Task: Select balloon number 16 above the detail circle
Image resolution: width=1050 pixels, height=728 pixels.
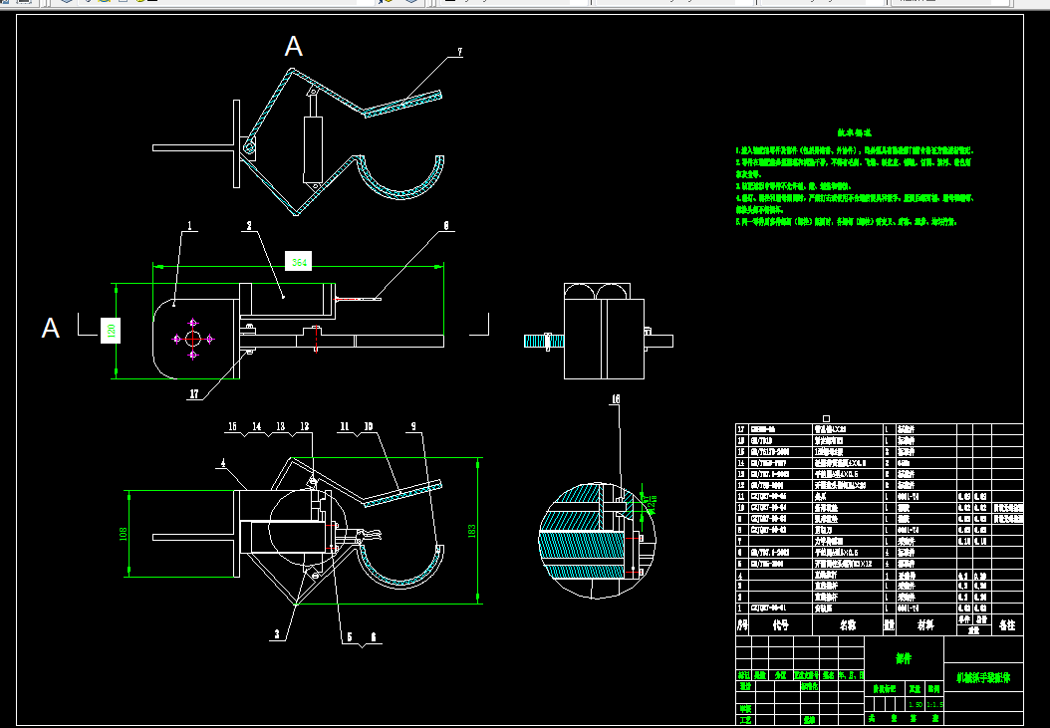Action: pyautogui.click(x=615, y=399)
